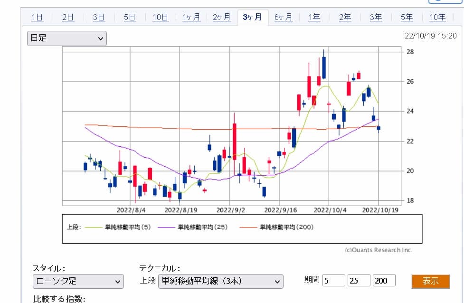
Task: Switch chart to the 3年 tab
Action: pyautogui.click(x=376, y=18)
